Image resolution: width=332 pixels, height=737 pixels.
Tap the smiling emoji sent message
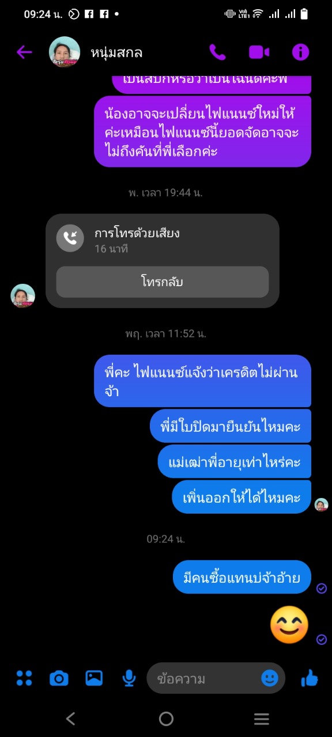point(289,625)
